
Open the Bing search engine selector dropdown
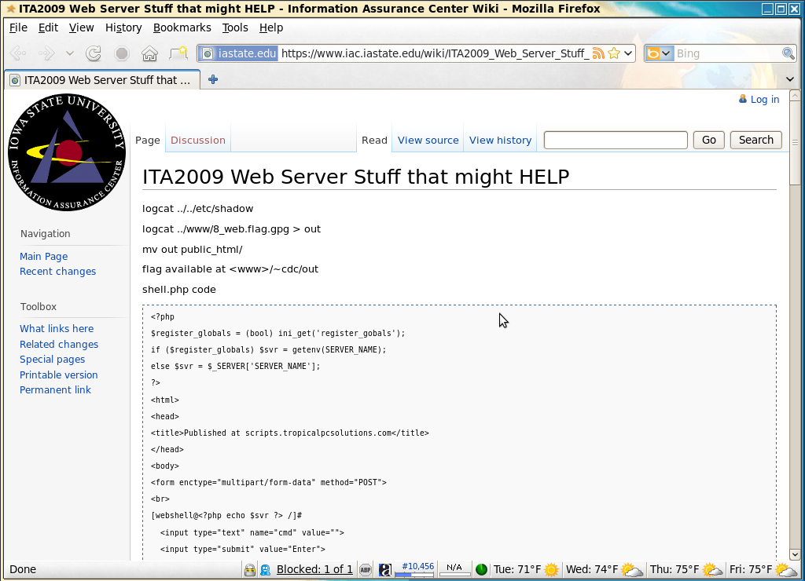pyautogui.click(x=660, y=53)
